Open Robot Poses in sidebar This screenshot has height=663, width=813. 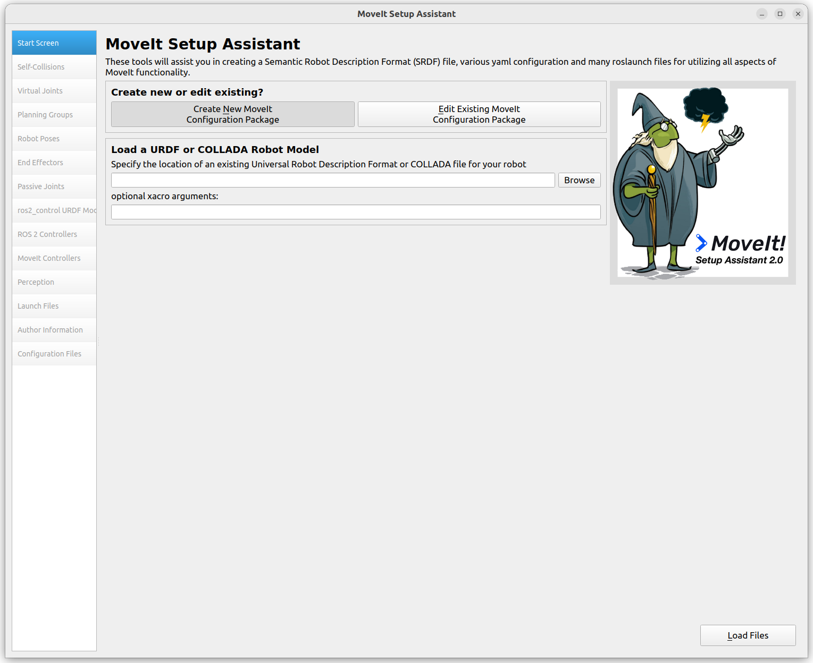tap(54, 139)
